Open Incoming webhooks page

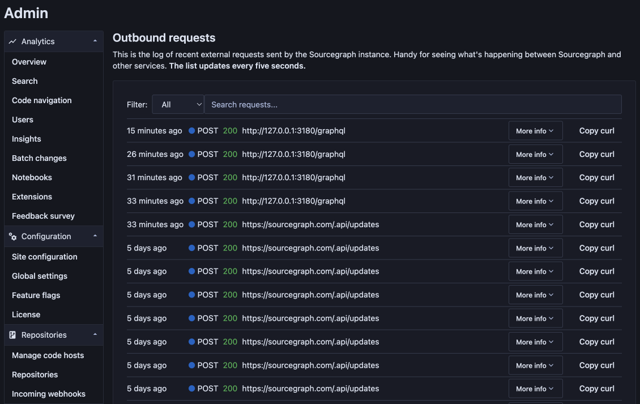tap(49, 394)
